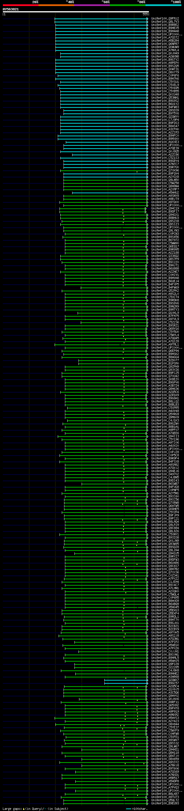
Task: Click the UniRef100_A2ZC86 label
Action: [x=165, y=155]
